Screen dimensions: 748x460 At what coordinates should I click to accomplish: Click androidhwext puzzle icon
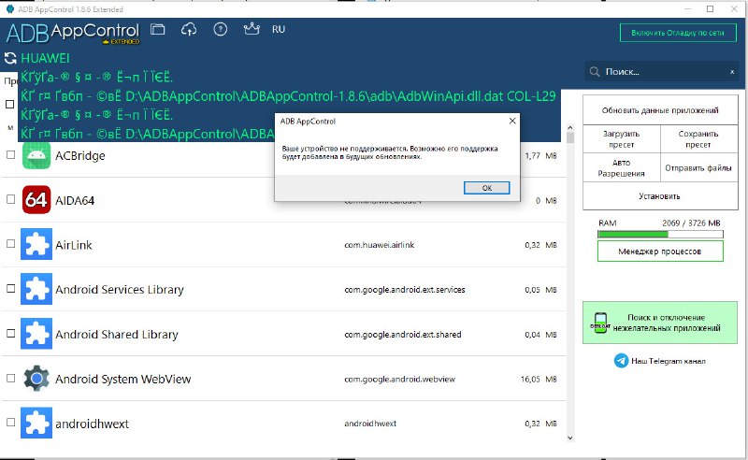tap(36, 423)
